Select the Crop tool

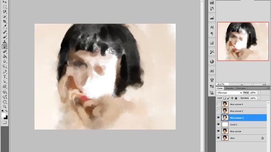coord(5,22)
